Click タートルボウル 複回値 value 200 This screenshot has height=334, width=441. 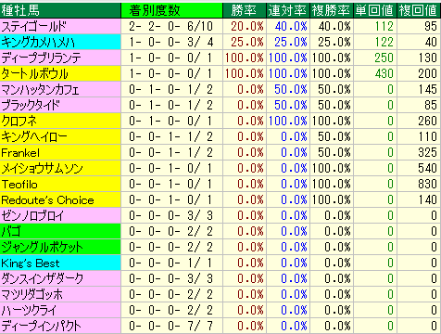pos(428,73)
